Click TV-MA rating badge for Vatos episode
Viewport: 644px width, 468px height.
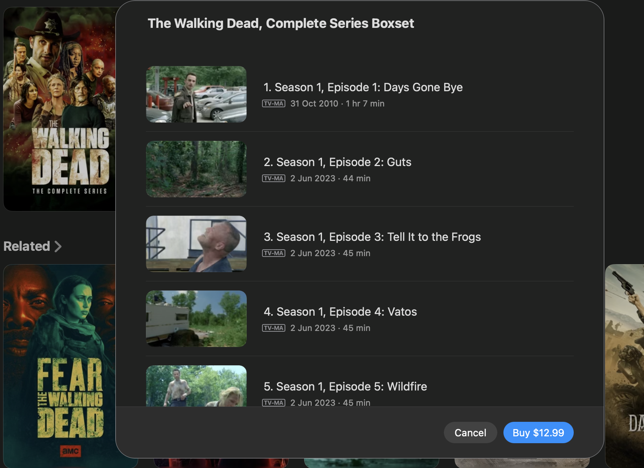(x=273, y=328)
